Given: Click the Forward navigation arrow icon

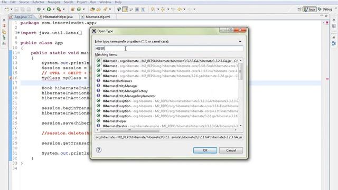Looking at the screenshot, I should [x=189, y=9].
